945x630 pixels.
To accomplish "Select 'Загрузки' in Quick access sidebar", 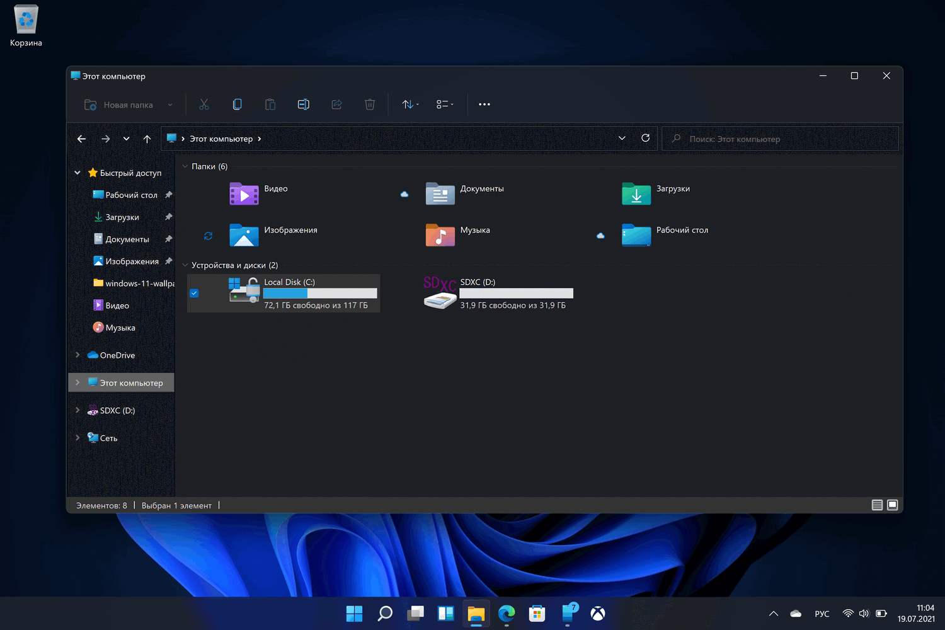I will pos(122,217).
